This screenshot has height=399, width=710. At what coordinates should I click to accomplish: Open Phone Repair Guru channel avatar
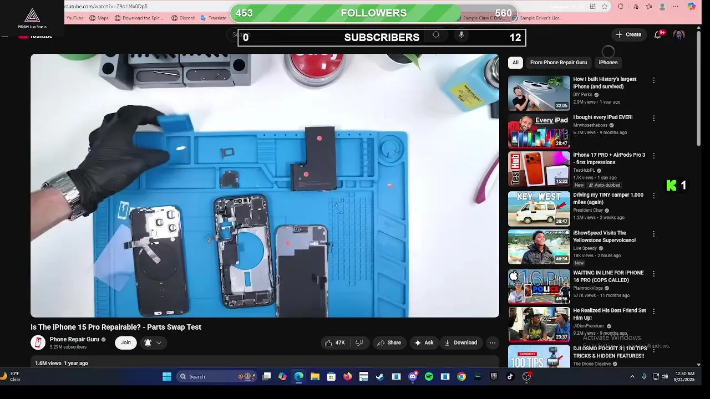pyautogui.click(x=38, y=342)
